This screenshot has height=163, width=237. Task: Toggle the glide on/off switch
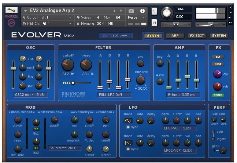point(213,151)
